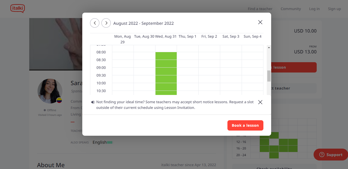Close the availability calendar modal

(260, 22)
